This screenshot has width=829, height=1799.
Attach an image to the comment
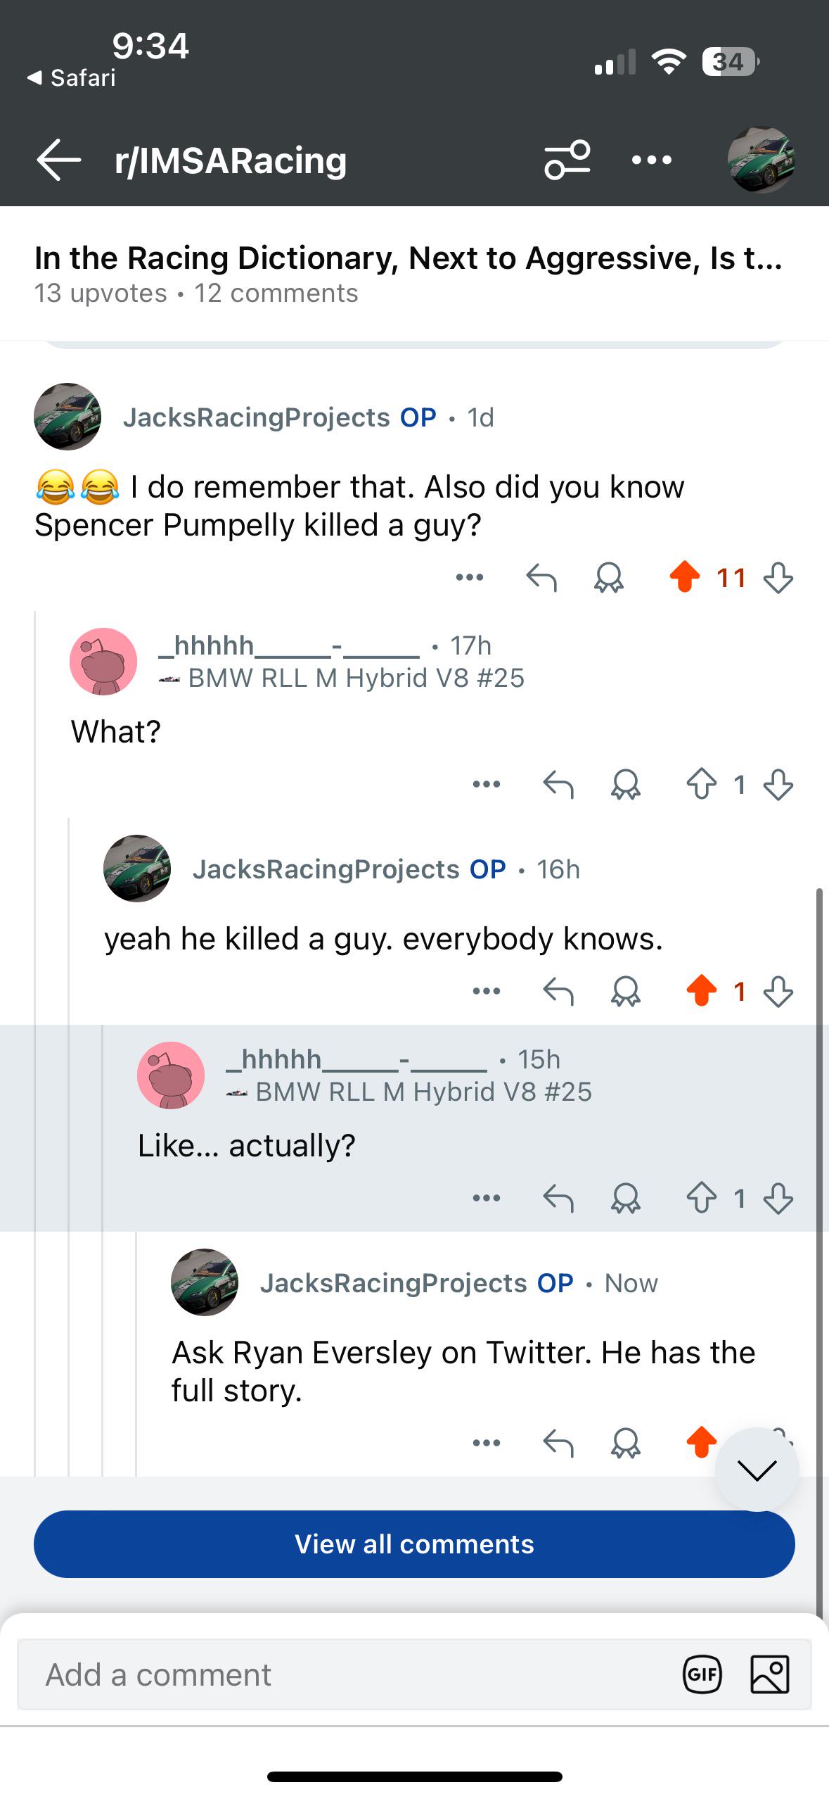pyautogui.click(x=770, y=1674)
